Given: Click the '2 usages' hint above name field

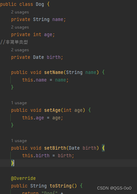Looking at the screenshot, I should 20,12.
